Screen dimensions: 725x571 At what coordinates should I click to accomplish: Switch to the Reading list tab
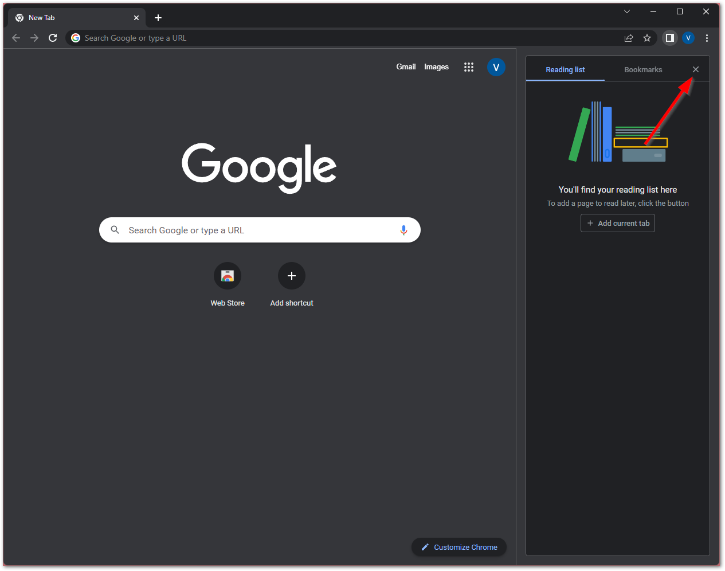click(565, 69)
